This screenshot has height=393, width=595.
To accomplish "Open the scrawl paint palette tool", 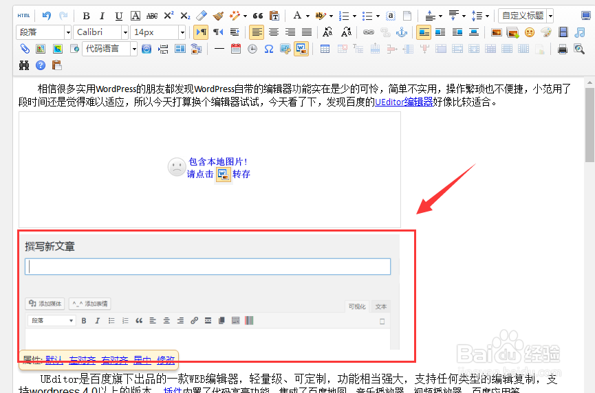I will (546, 32).
